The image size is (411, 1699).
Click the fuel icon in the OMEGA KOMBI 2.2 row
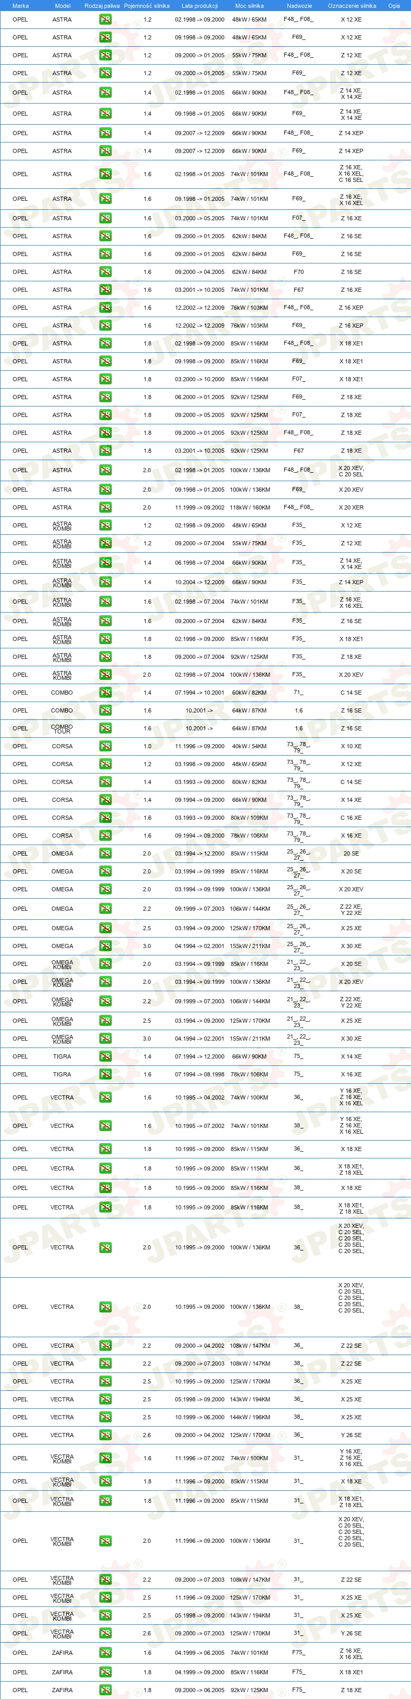[106, 1001]
